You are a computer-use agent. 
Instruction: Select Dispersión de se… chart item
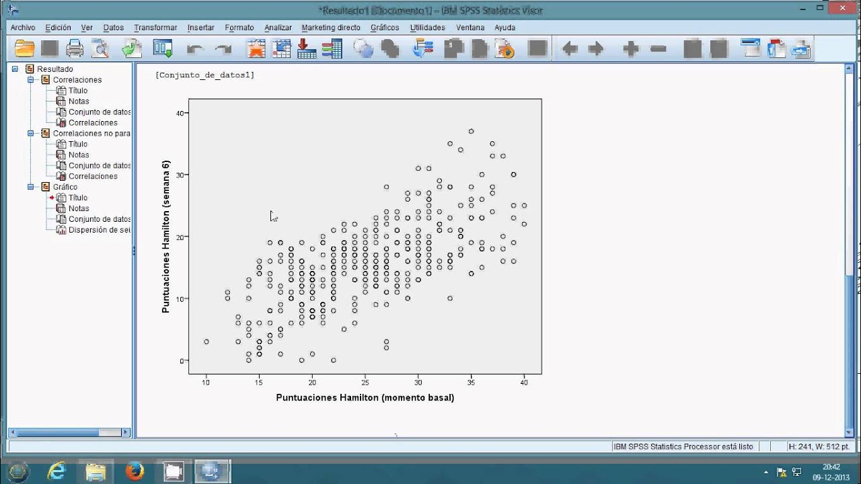coord(100,230)
